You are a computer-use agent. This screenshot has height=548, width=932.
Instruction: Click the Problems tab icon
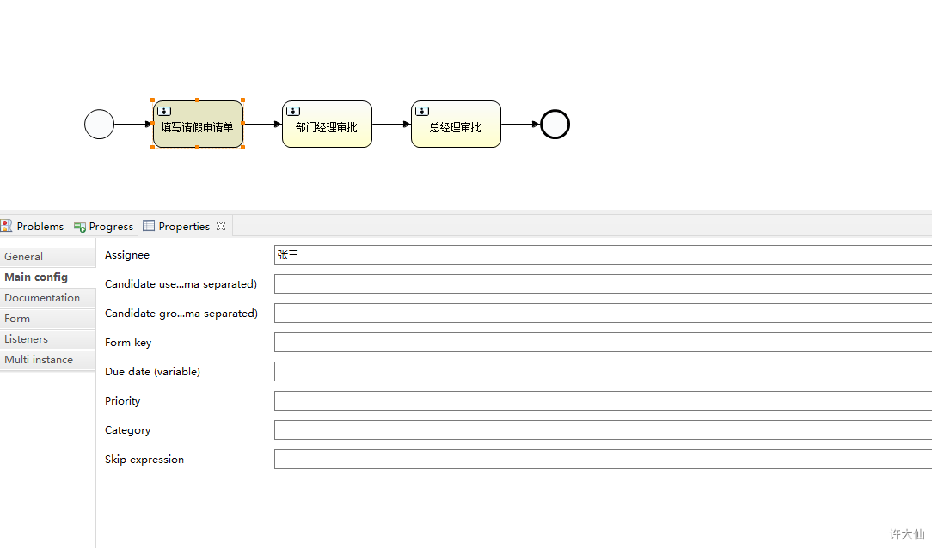click(x=6, y=226)
